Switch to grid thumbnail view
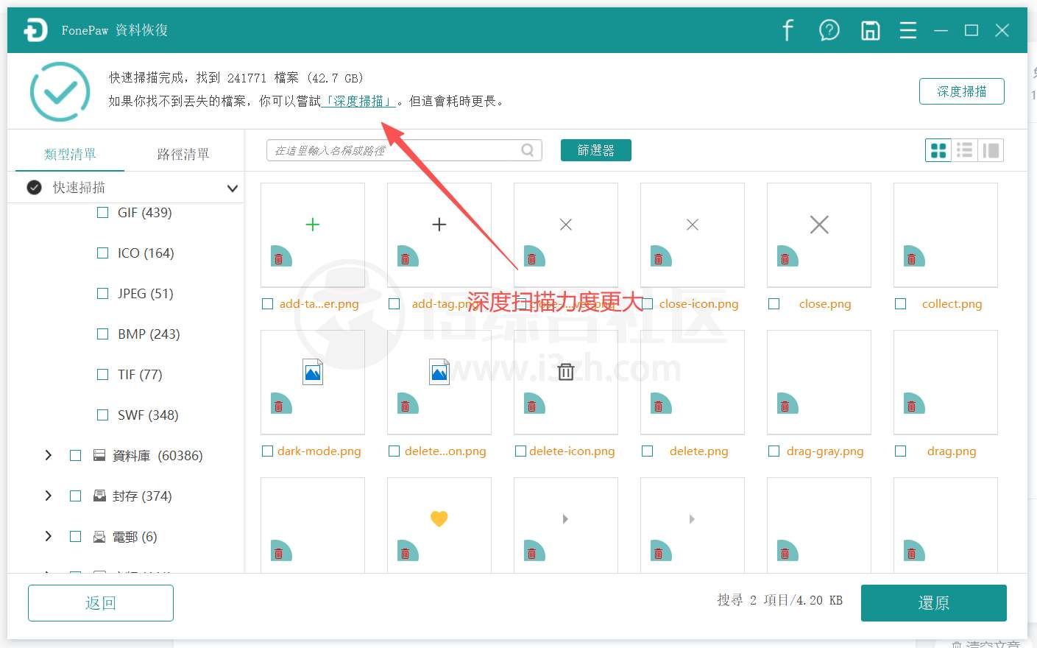1037x648 pixels. [938, 149]
